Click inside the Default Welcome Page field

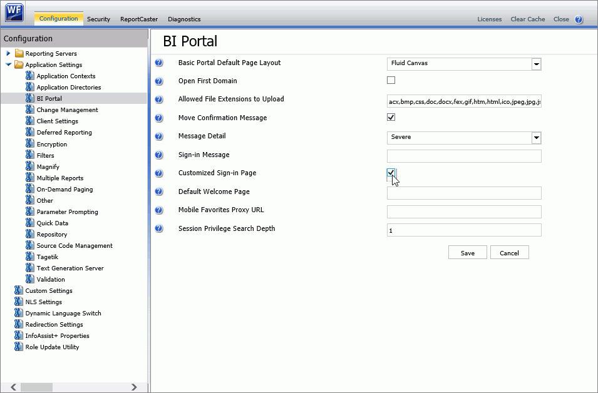point(464,193)
